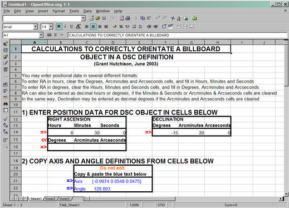Click the Background Color icon
The width and height of the screenshot is (289, 208).
[170, 27]
